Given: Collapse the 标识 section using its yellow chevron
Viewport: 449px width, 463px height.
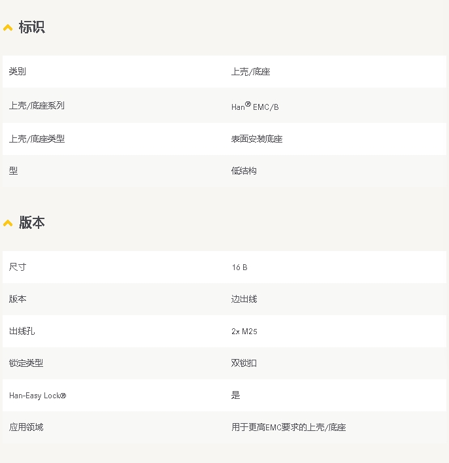Looking at the screenshot, I should coord(8,27).
